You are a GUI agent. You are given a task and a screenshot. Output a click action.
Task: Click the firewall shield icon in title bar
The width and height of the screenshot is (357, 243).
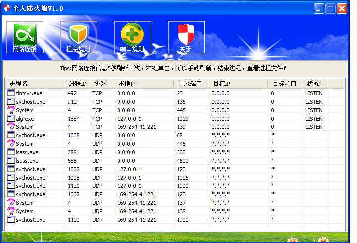click(x=7, y=8)
